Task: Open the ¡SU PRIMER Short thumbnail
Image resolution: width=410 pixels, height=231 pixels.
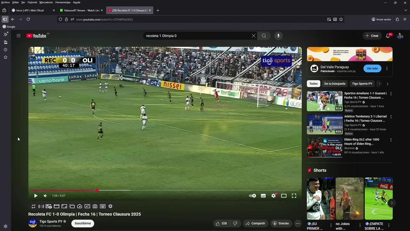Action: [321, 199]
